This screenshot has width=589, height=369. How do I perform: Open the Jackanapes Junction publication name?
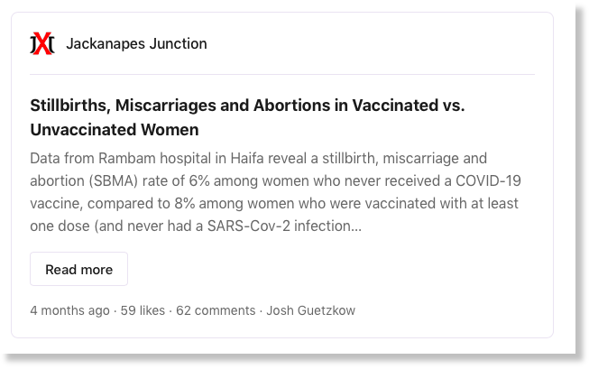(x=136, y=43)
